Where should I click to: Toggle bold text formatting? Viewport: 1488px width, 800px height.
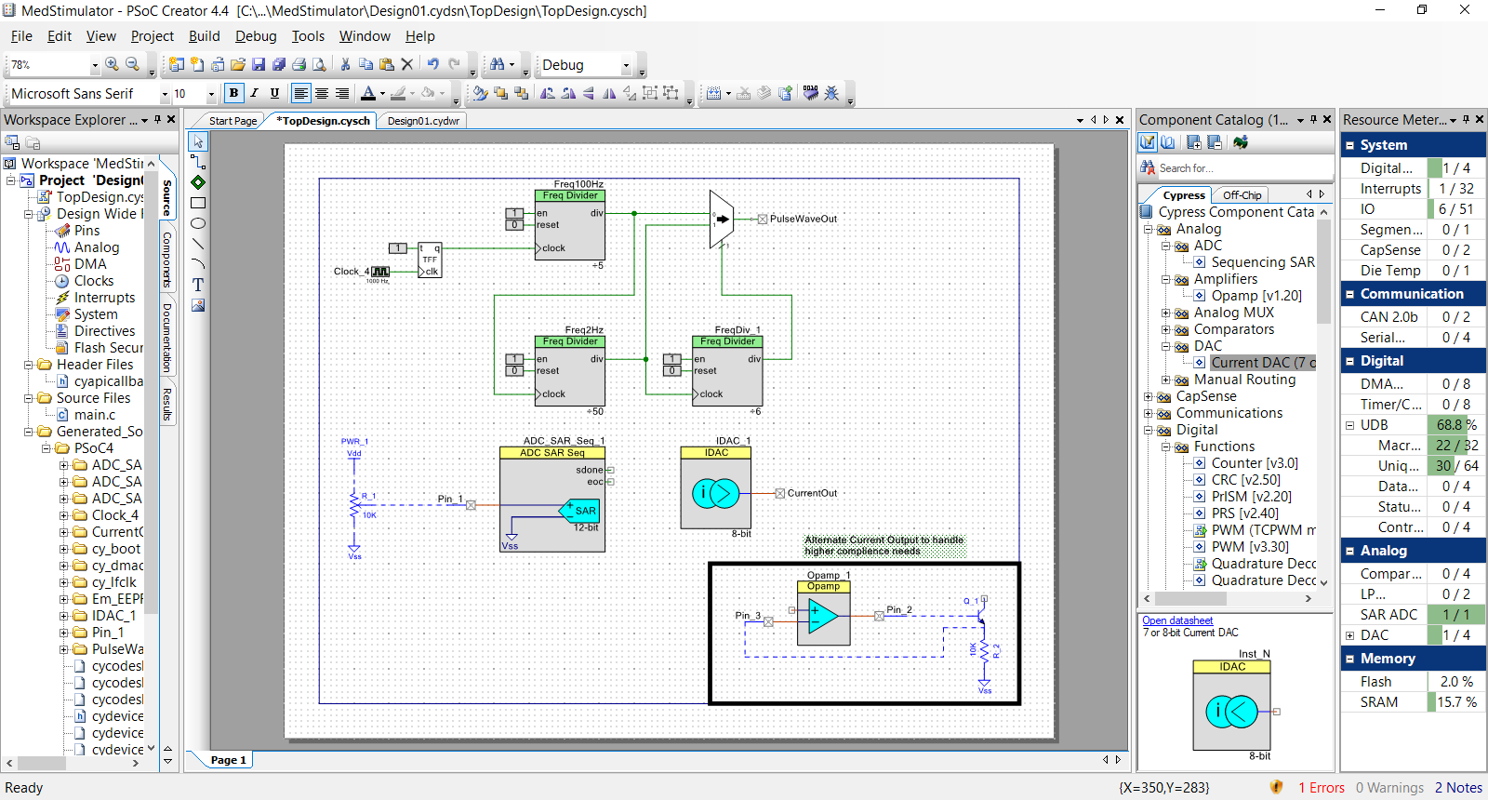tap(233, 93)
